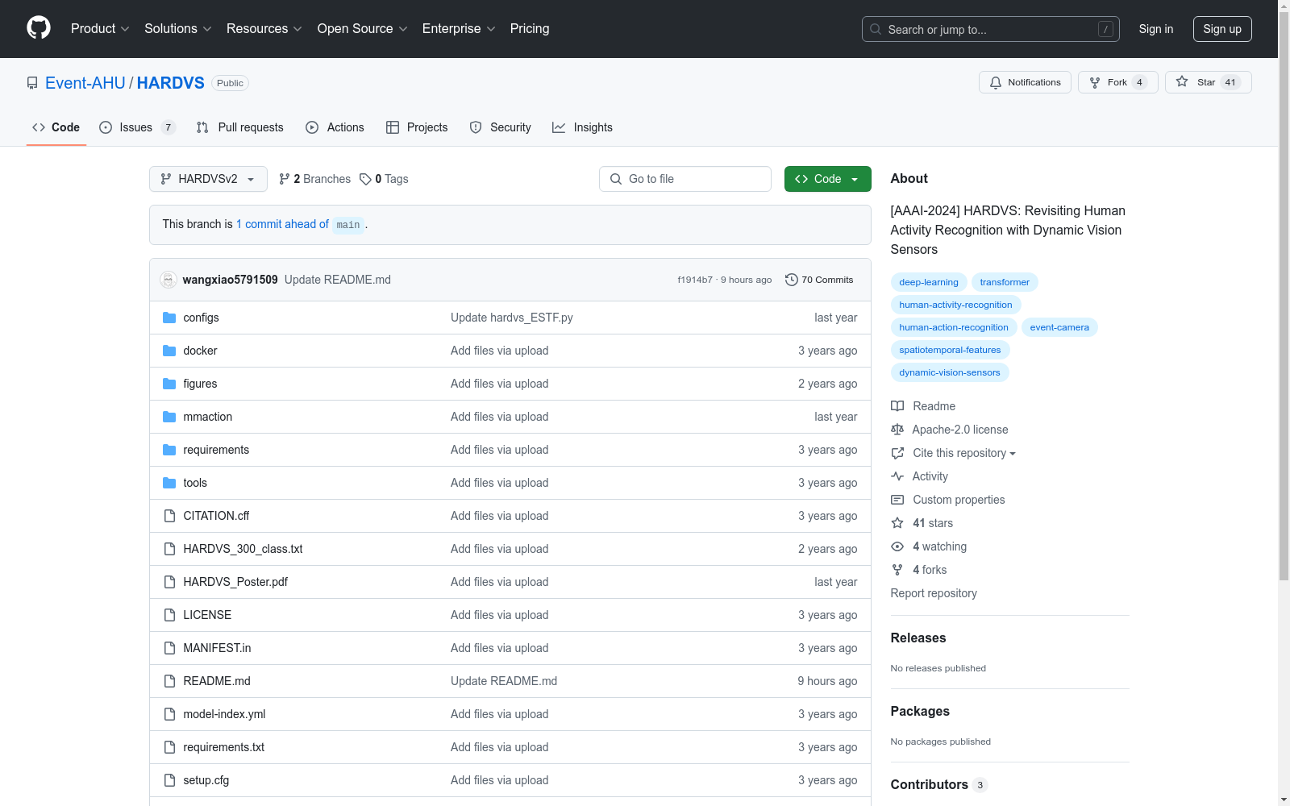Expand the Enterprise menu

[459, 28]
